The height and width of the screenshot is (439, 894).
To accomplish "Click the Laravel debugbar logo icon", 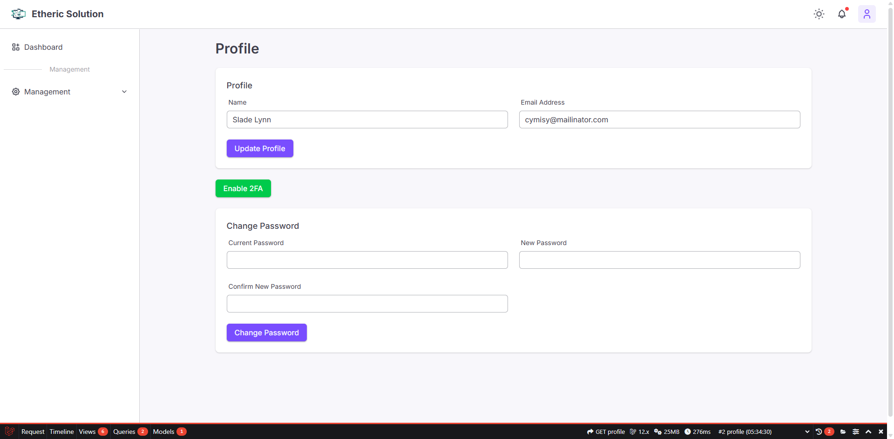I will [x=10, y=431].
